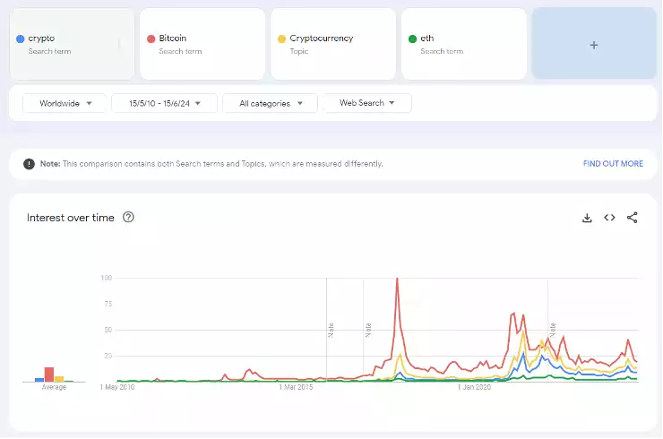663x439 pixels.
Task: Open the more options on crypto card
Action: (120, 44)
